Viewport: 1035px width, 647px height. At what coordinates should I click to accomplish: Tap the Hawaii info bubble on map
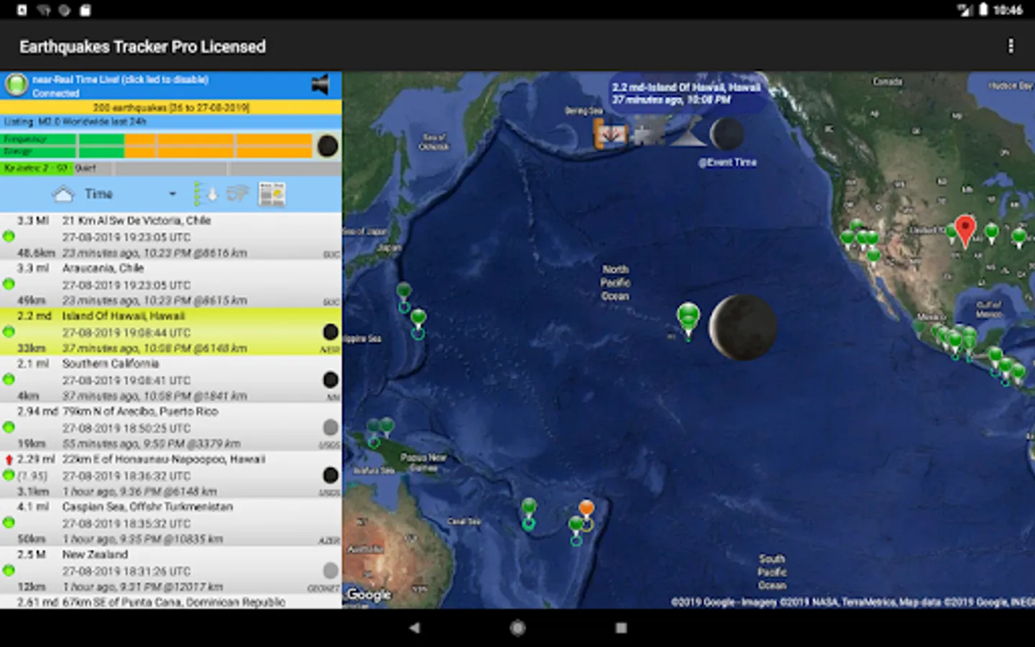(x=686, y=93)
